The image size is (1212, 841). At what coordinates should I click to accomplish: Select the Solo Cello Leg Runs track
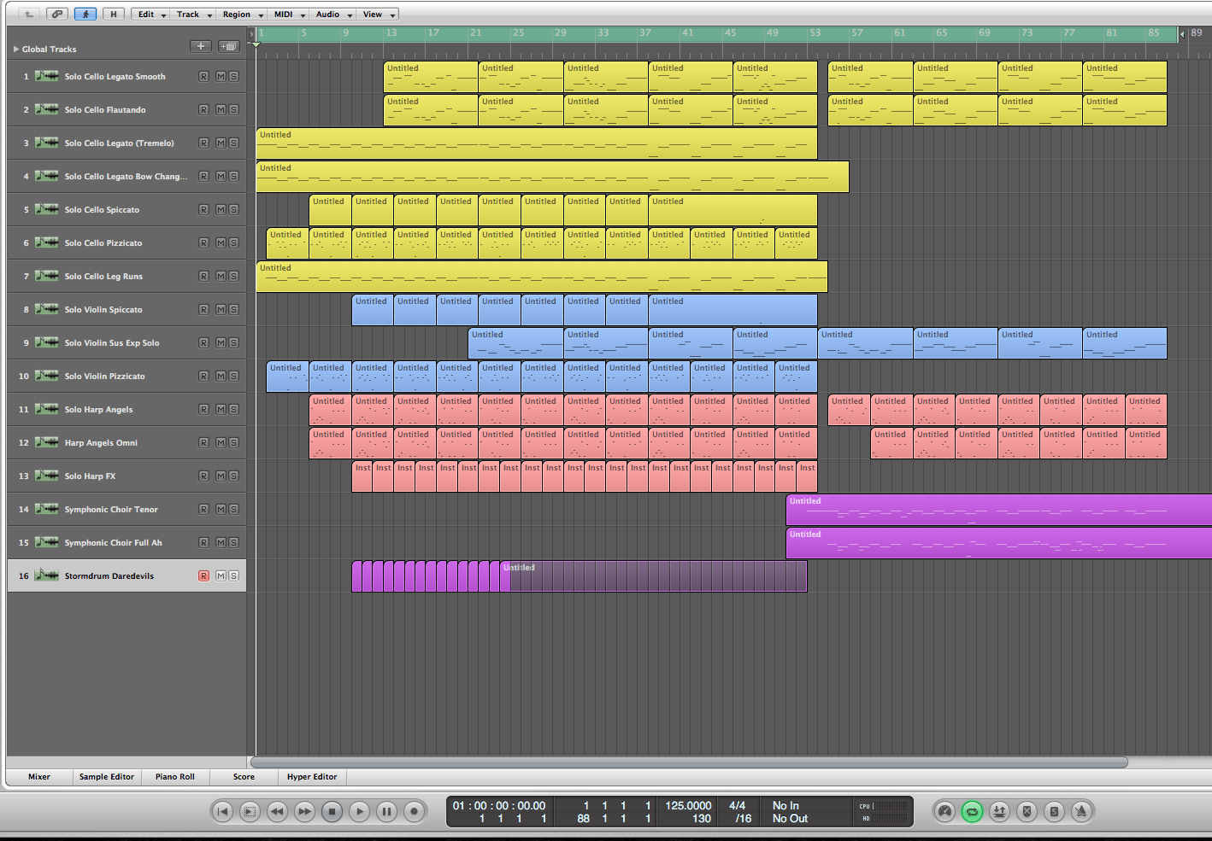[x=126, y=276]
